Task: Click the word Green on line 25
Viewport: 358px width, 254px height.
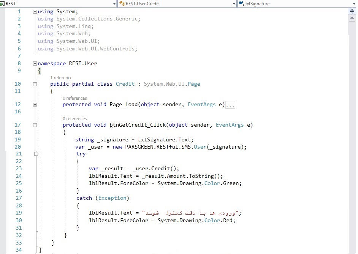Action: [231, 183]
